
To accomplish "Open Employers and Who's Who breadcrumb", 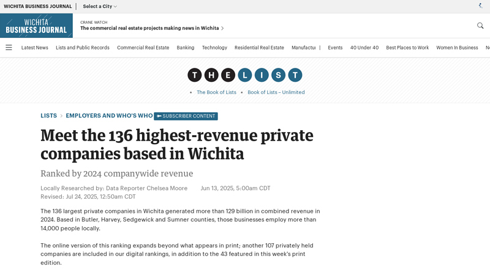I will pos(109,116).
